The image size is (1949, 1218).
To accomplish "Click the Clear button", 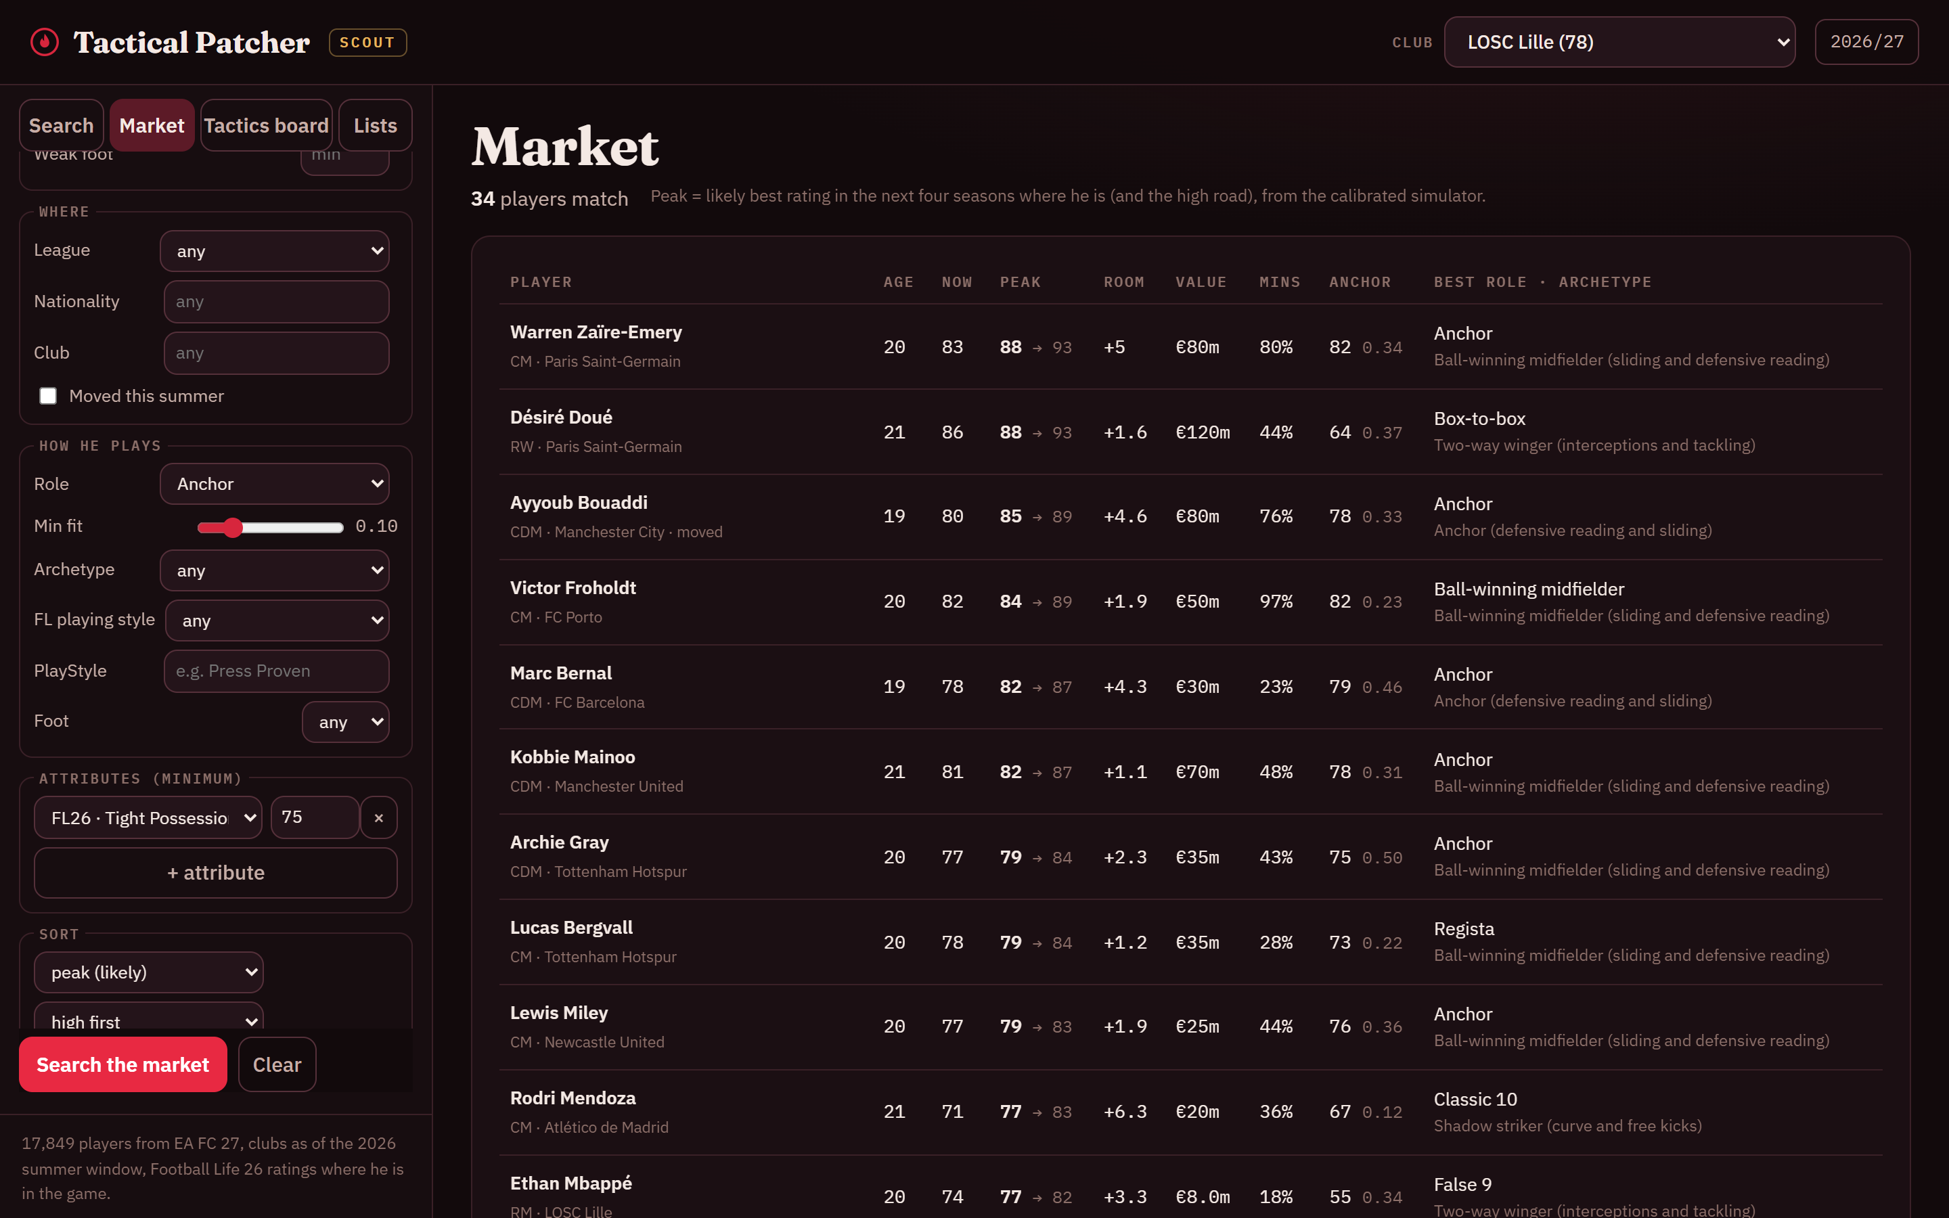I will point(277,1064).
